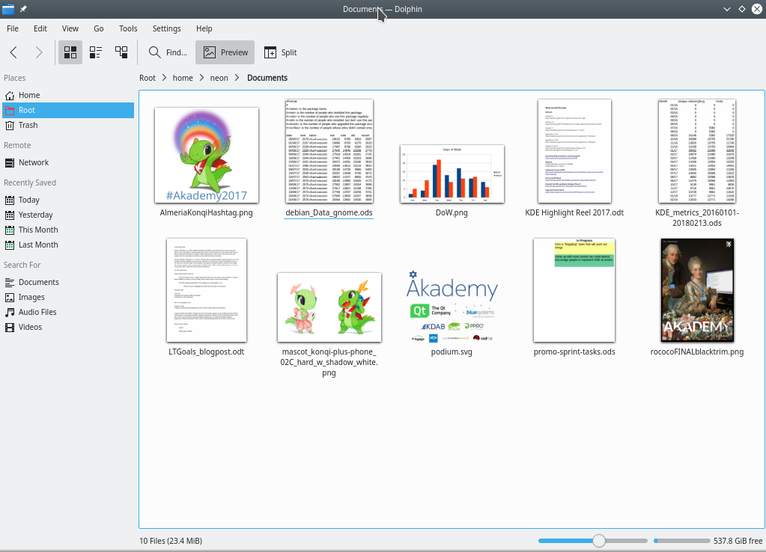The height and width of the screenshot is (552, 766).
Task: Expand breadcrumb arrow after Root
Action: [x=165, y=78]
